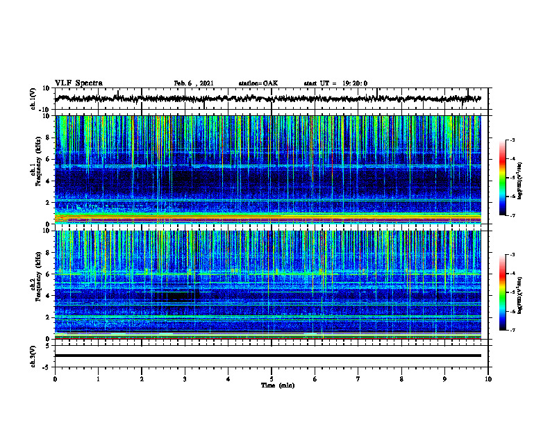
Task: Click time axis tick label "7"
Action: coord(358,379)
